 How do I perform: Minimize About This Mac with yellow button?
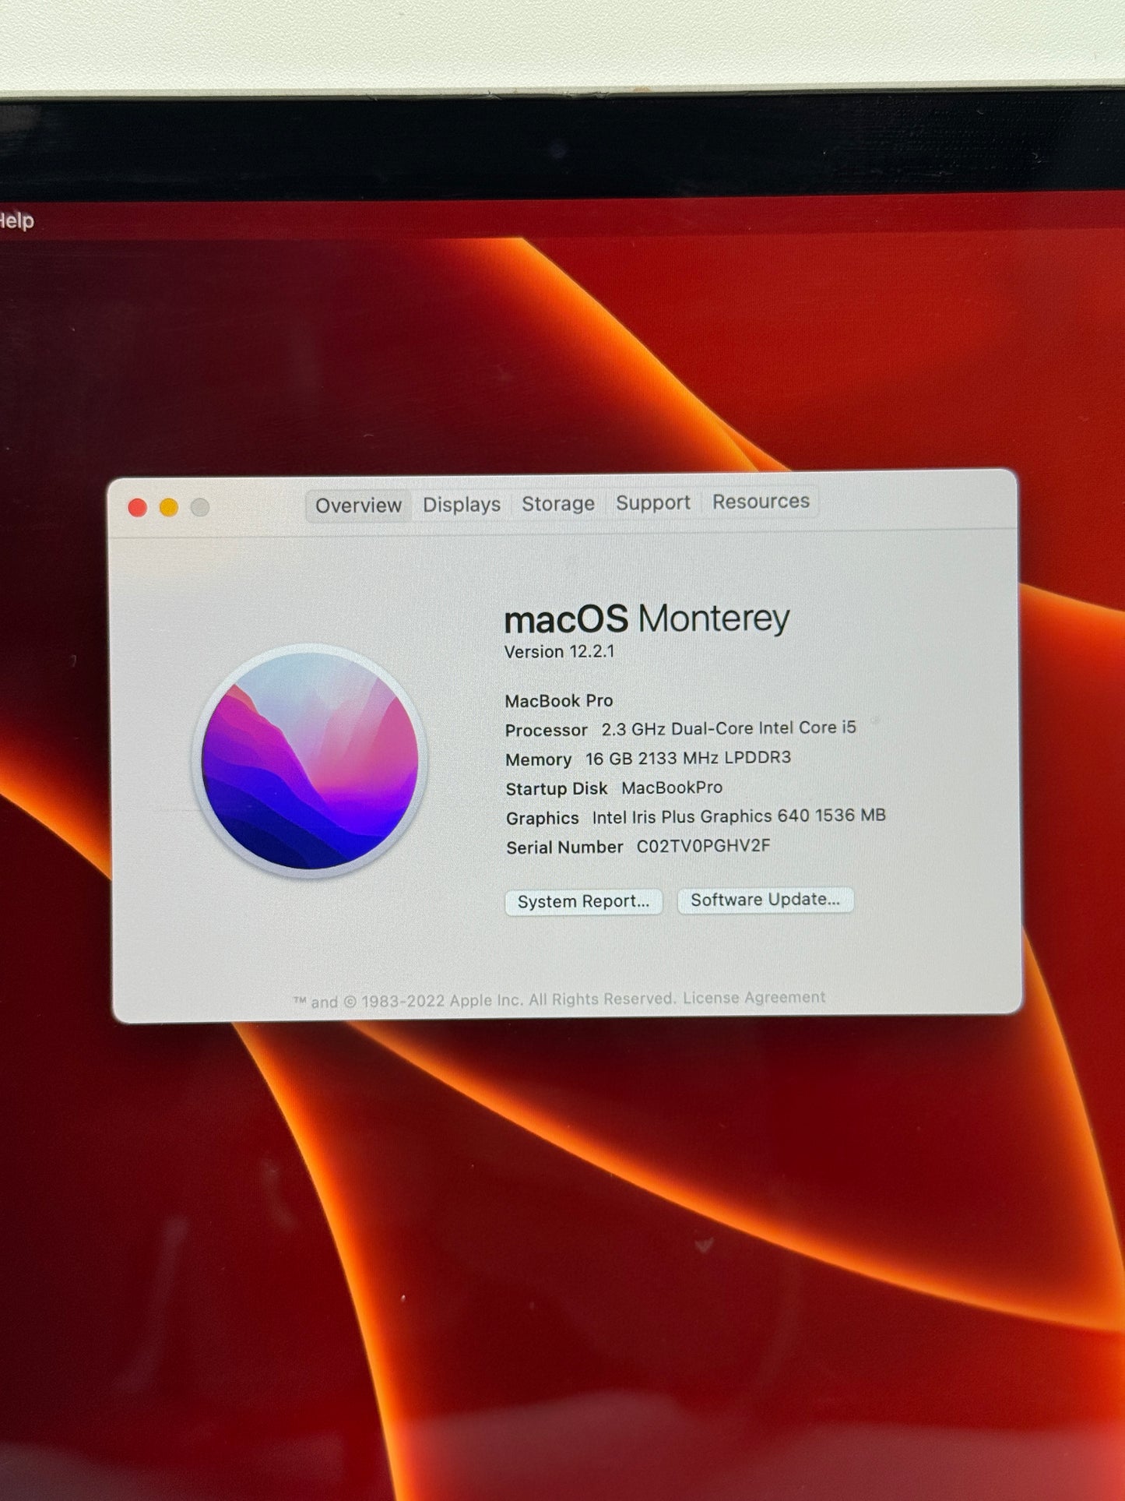click(x=169, y=508)
